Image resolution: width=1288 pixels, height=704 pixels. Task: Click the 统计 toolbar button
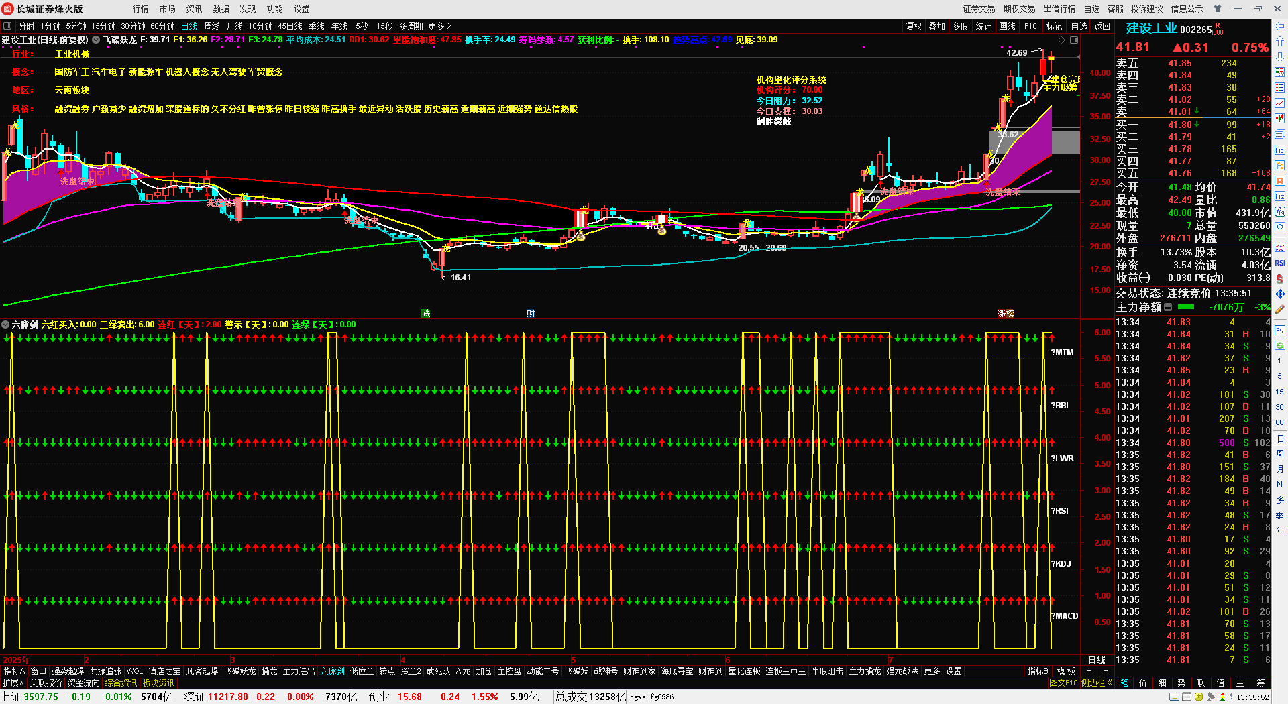pyautogui.click(x=983, y=26)
